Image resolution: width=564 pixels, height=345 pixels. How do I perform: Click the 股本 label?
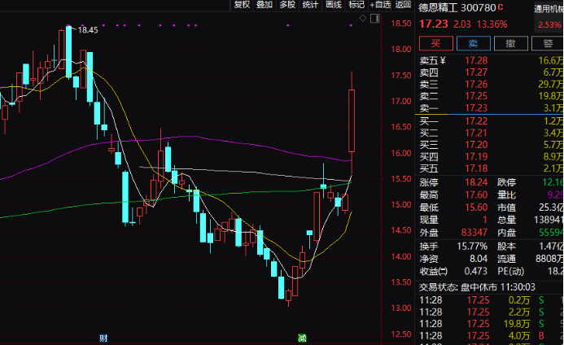click(506, 247)
